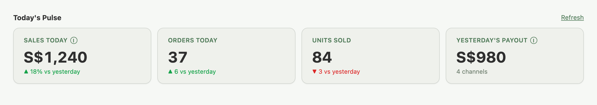Click the green up arrow under 37 orders
Screen dimensions: 597x105
click(x=170, y=72)
